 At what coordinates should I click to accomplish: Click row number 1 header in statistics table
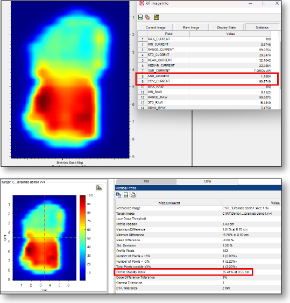143,39
